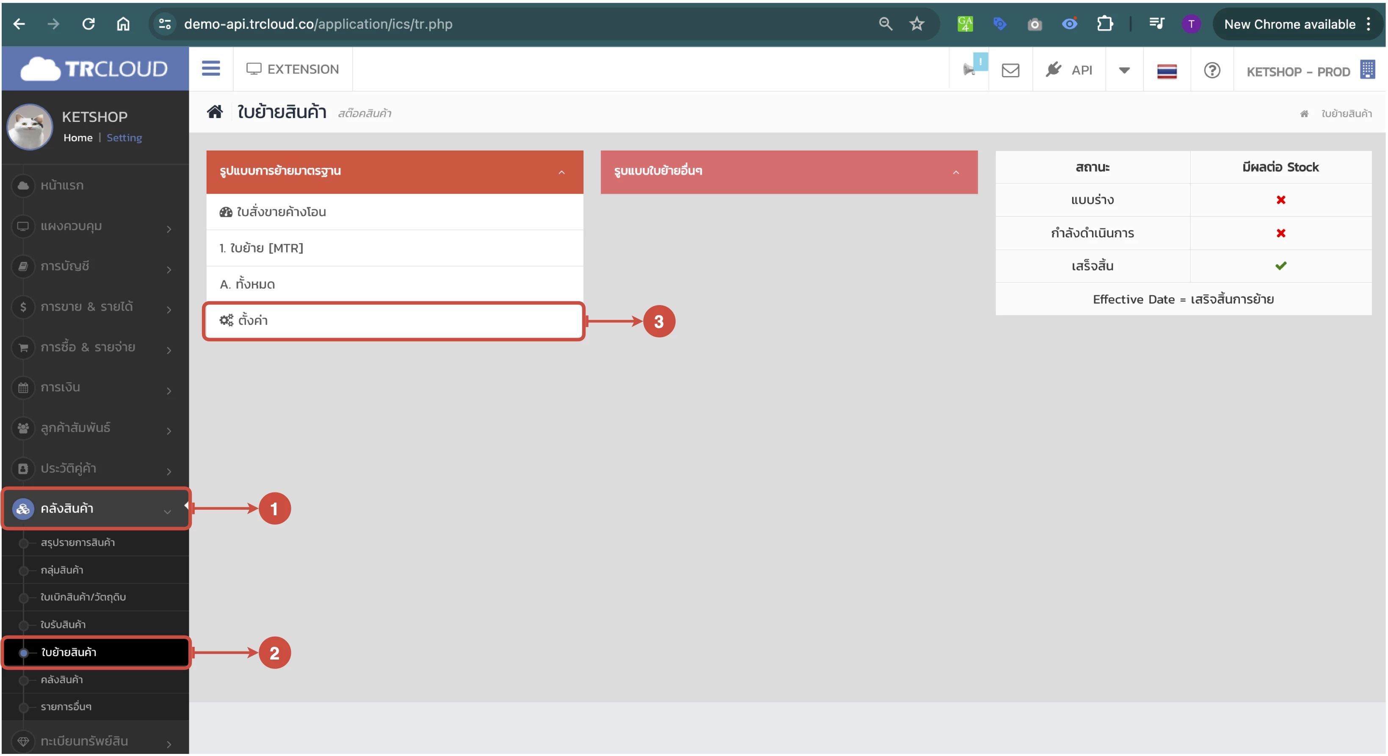This screenshot has width=1388, height=756.
Task: Click the KETSHOP cat avatar
Action: 30,127
